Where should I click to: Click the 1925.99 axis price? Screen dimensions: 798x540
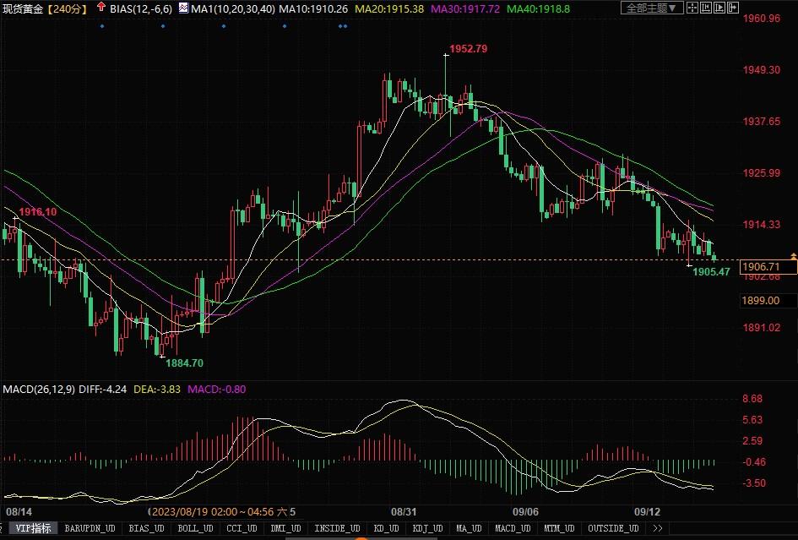coord(762,173)
